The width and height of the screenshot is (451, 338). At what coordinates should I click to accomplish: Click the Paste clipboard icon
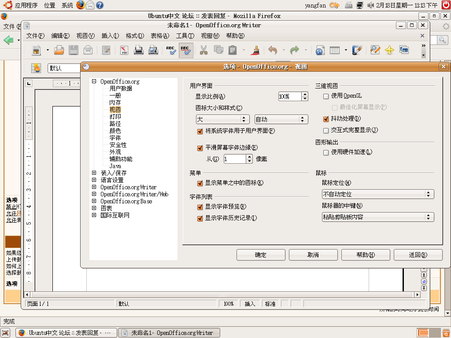coord(233,50)
